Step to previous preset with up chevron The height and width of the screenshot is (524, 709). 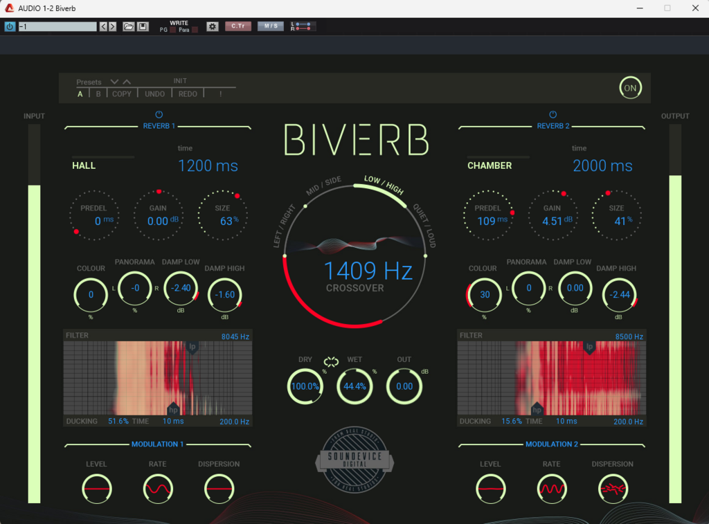click(127, 82)
